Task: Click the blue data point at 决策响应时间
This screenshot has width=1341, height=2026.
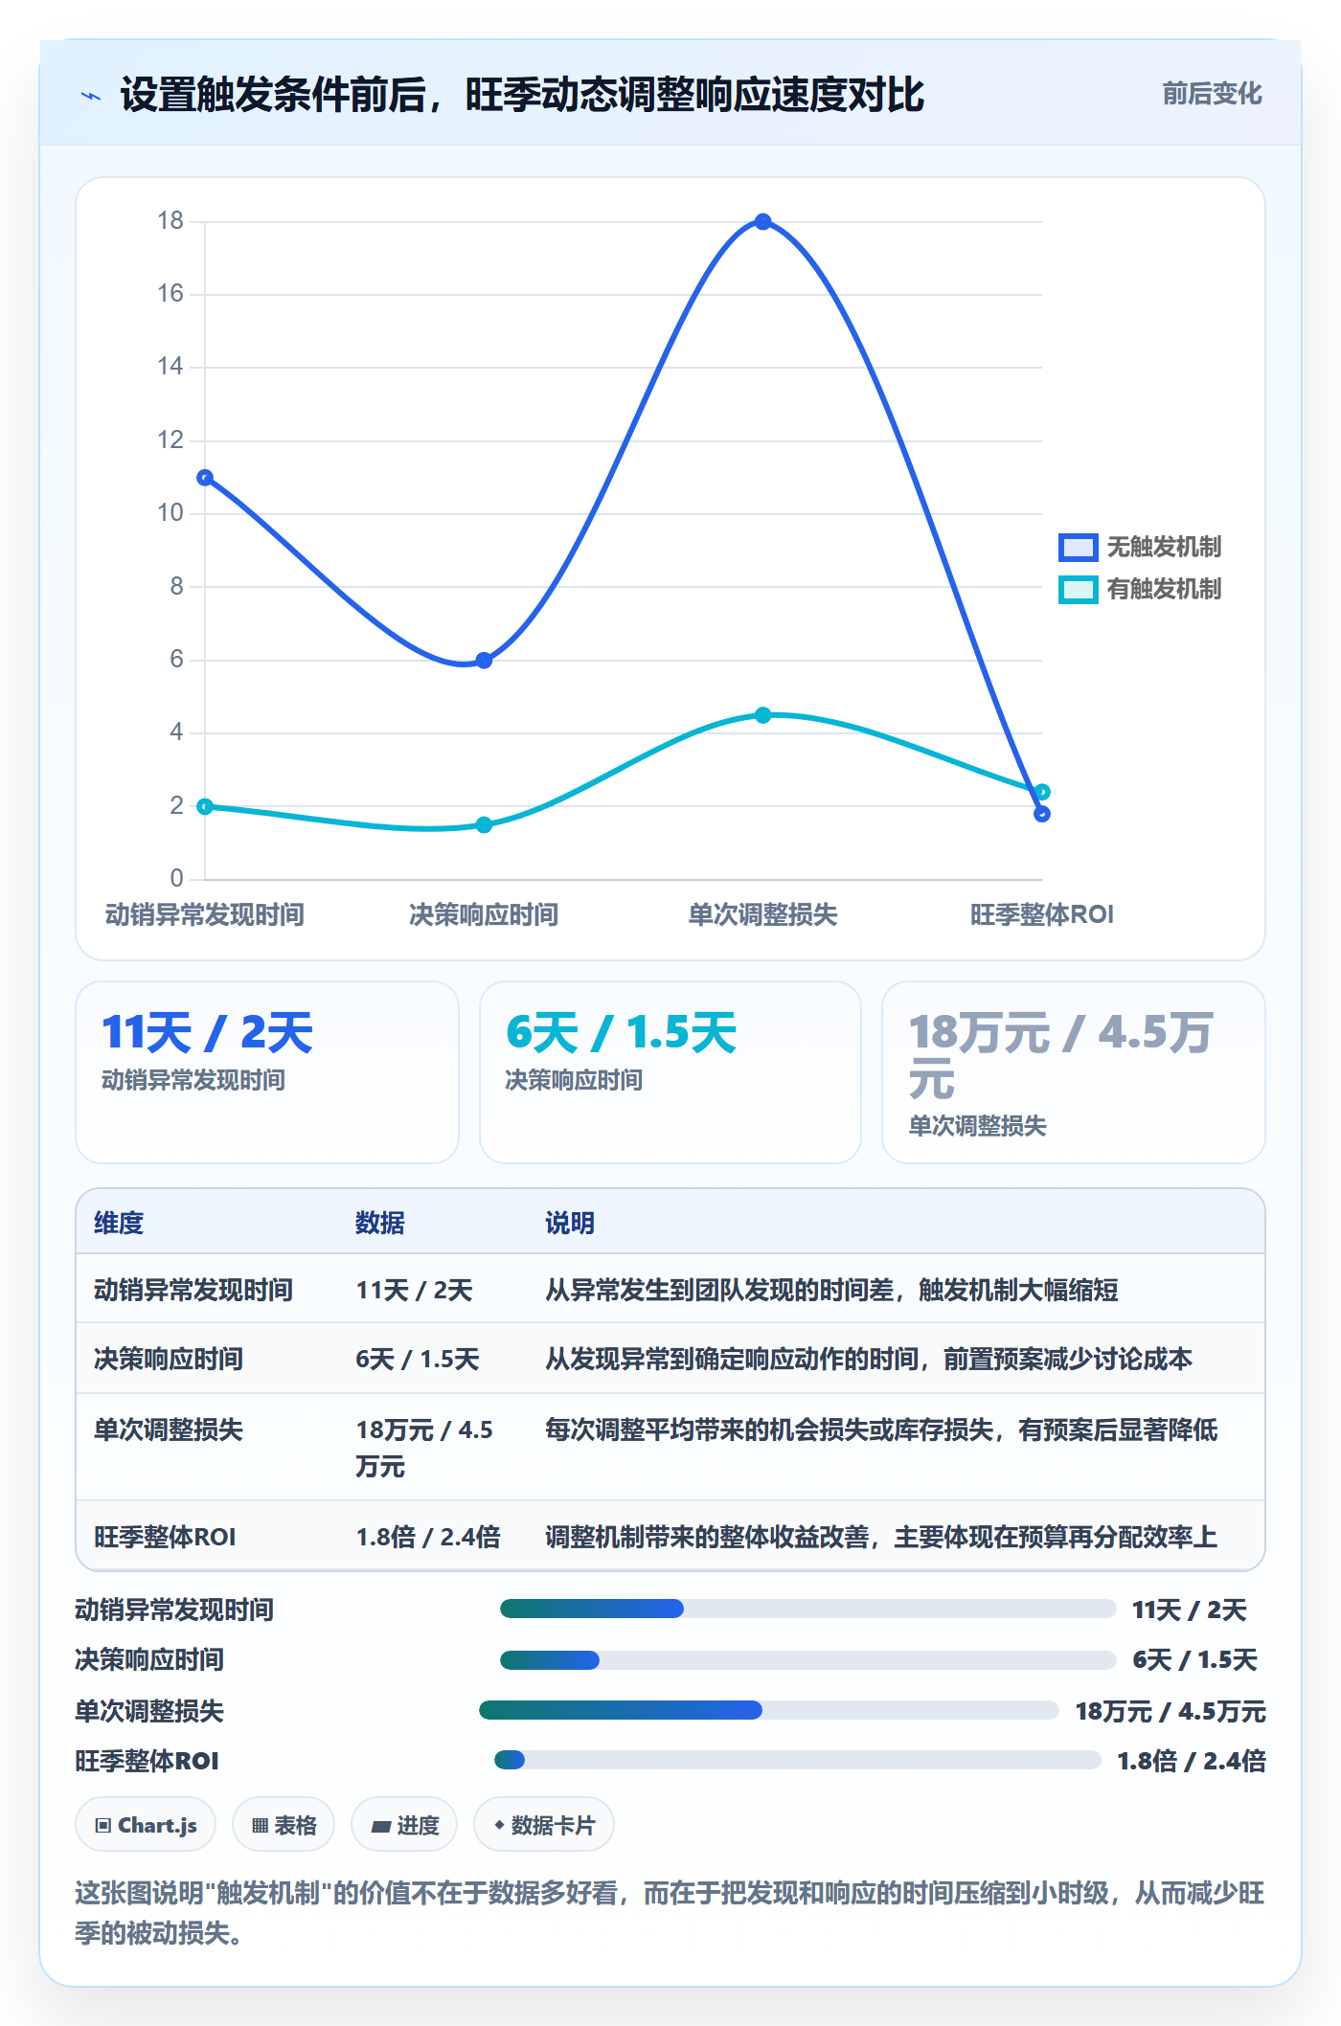Action: point(484,661)
